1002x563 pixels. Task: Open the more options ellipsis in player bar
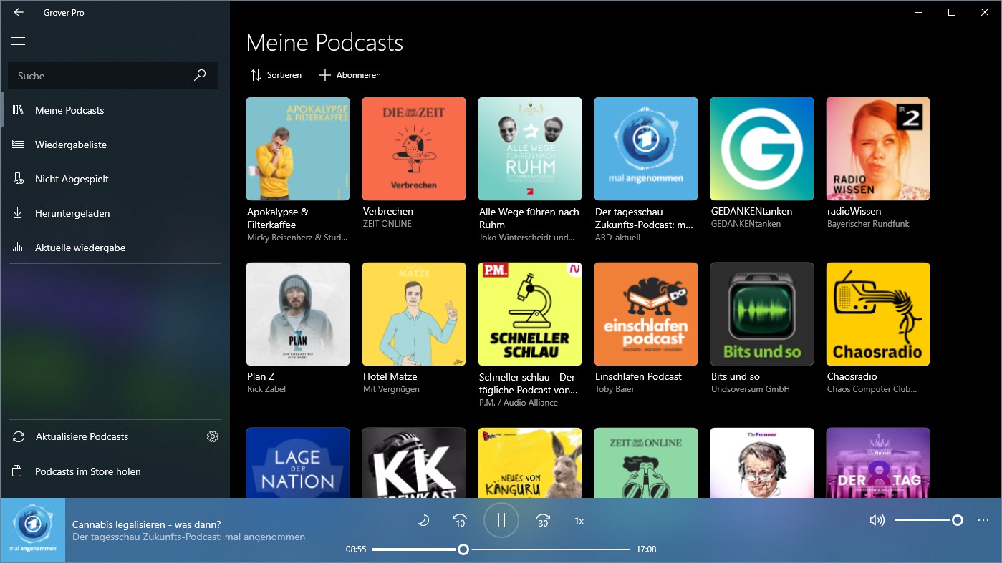click(983, 520)
